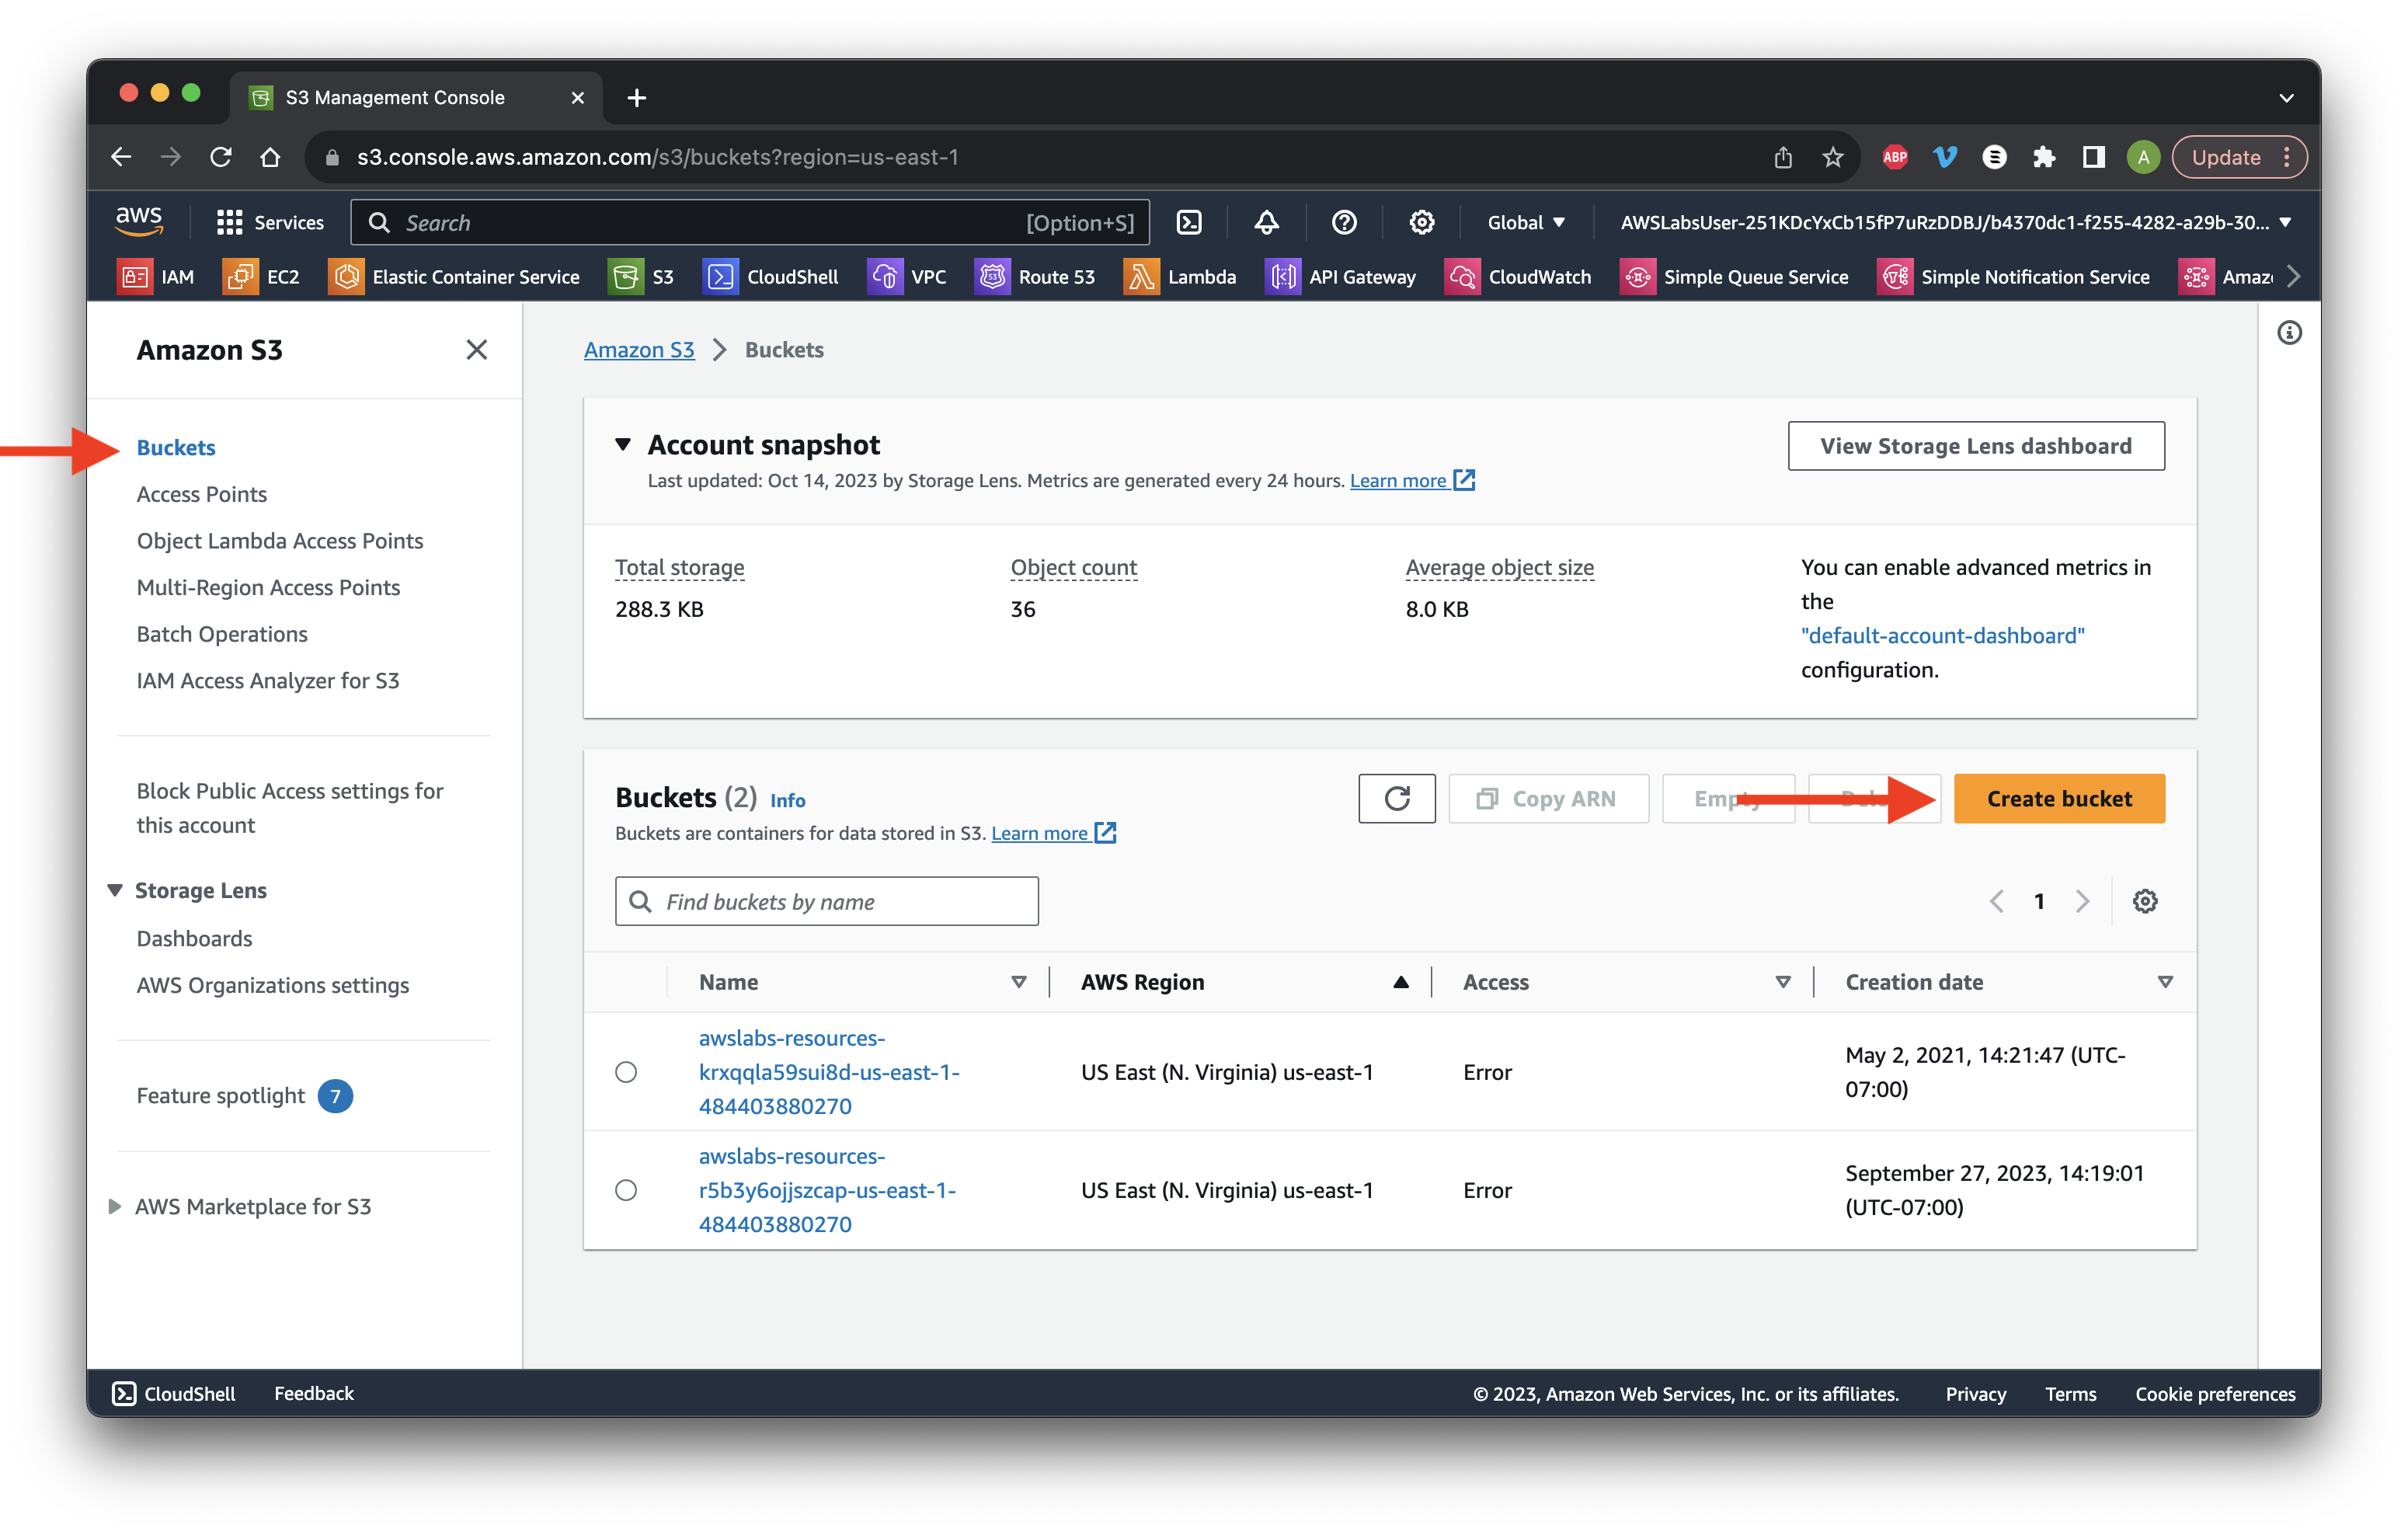Image resolution: width=2408 pixels, height=1532 pixels.
Task: Open the Elastic Container Service shortcut
Action: pos(454,277)
